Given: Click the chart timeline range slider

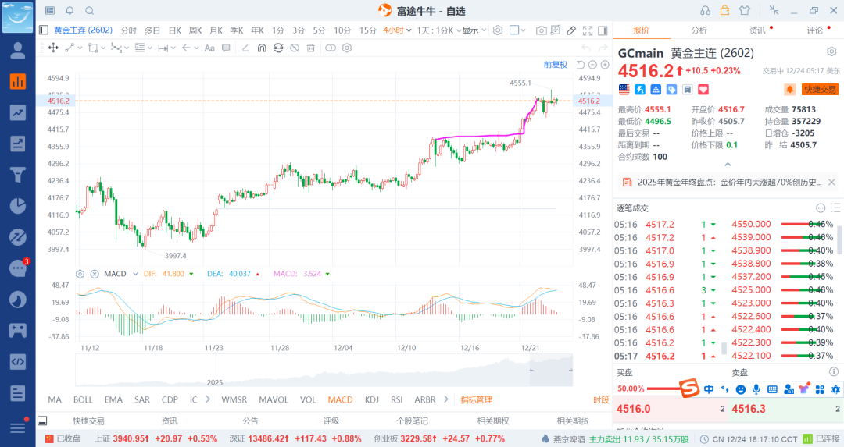Looking at the screenshot, I should coord(325,371).
